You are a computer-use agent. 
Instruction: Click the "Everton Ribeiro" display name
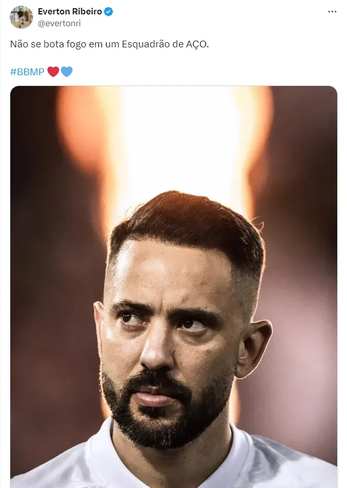coord(70,12)
